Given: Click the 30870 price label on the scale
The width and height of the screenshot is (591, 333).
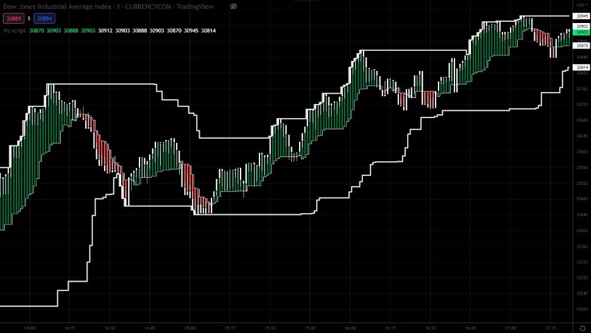Looking at the screenshot, I should click(582, 45).
